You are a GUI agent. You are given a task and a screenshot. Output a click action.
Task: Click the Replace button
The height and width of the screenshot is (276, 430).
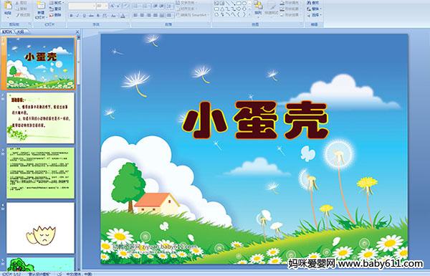click(314, 9)
